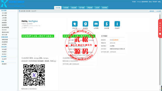The height and width of the screenshot is (91, 162).
Task: Expand the breadcrumb dropdown arrow after 后台首页
Action: click(x=37, y=11)
